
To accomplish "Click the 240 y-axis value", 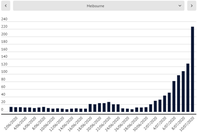I will pyautogui.click(x=4, y=19).
